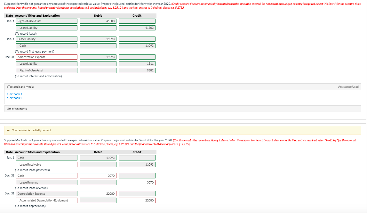Image resolution: width=367 pixels, height=213 pixels.
Task: Open the eTextbook 2 link
Action: tap(14, 98)
